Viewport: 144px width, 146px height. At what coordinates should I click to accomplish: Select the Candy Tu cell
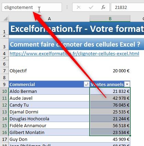pos(49,105)
